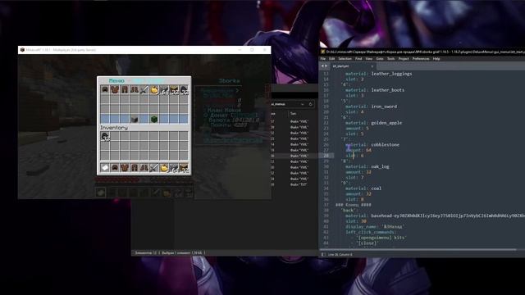
Task: Click the gray back item in the blue row
Action: (x=135, y=119)
